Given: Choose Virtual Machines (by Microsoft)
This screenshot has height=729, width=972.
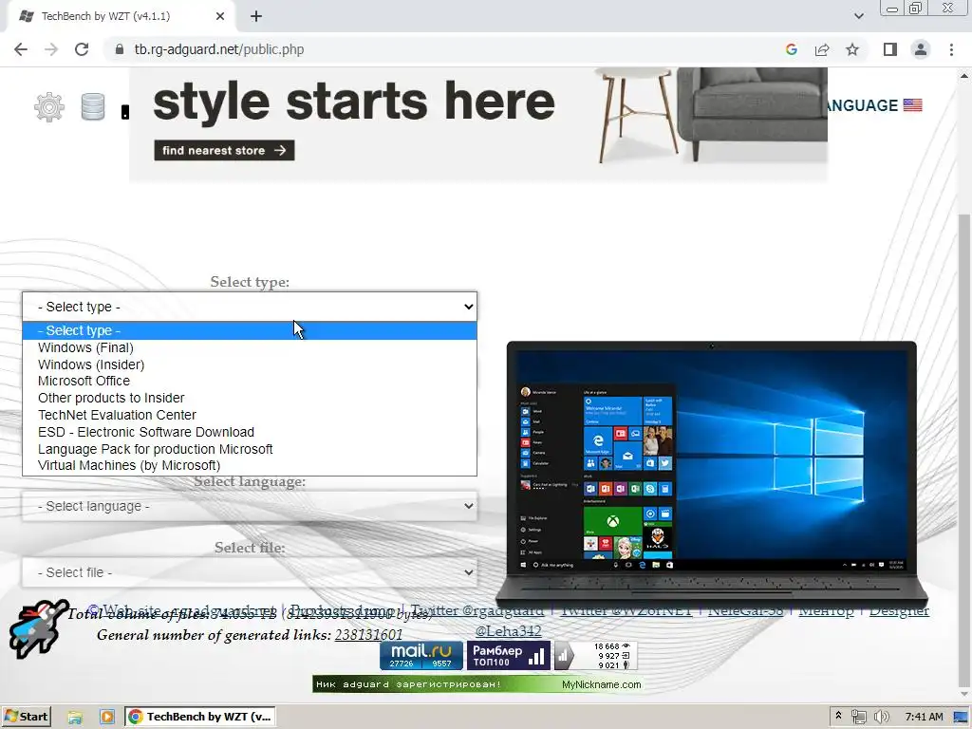Looking at the screenshot, I should coord(250,465).
